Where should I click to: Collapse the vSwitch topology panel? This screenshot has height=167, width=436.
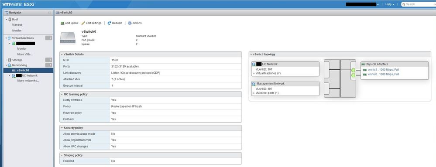(x=251, y=55)
